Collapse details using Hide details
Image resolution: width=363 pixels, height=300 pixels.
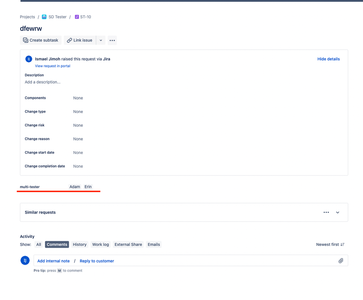(x=328, y=59)
